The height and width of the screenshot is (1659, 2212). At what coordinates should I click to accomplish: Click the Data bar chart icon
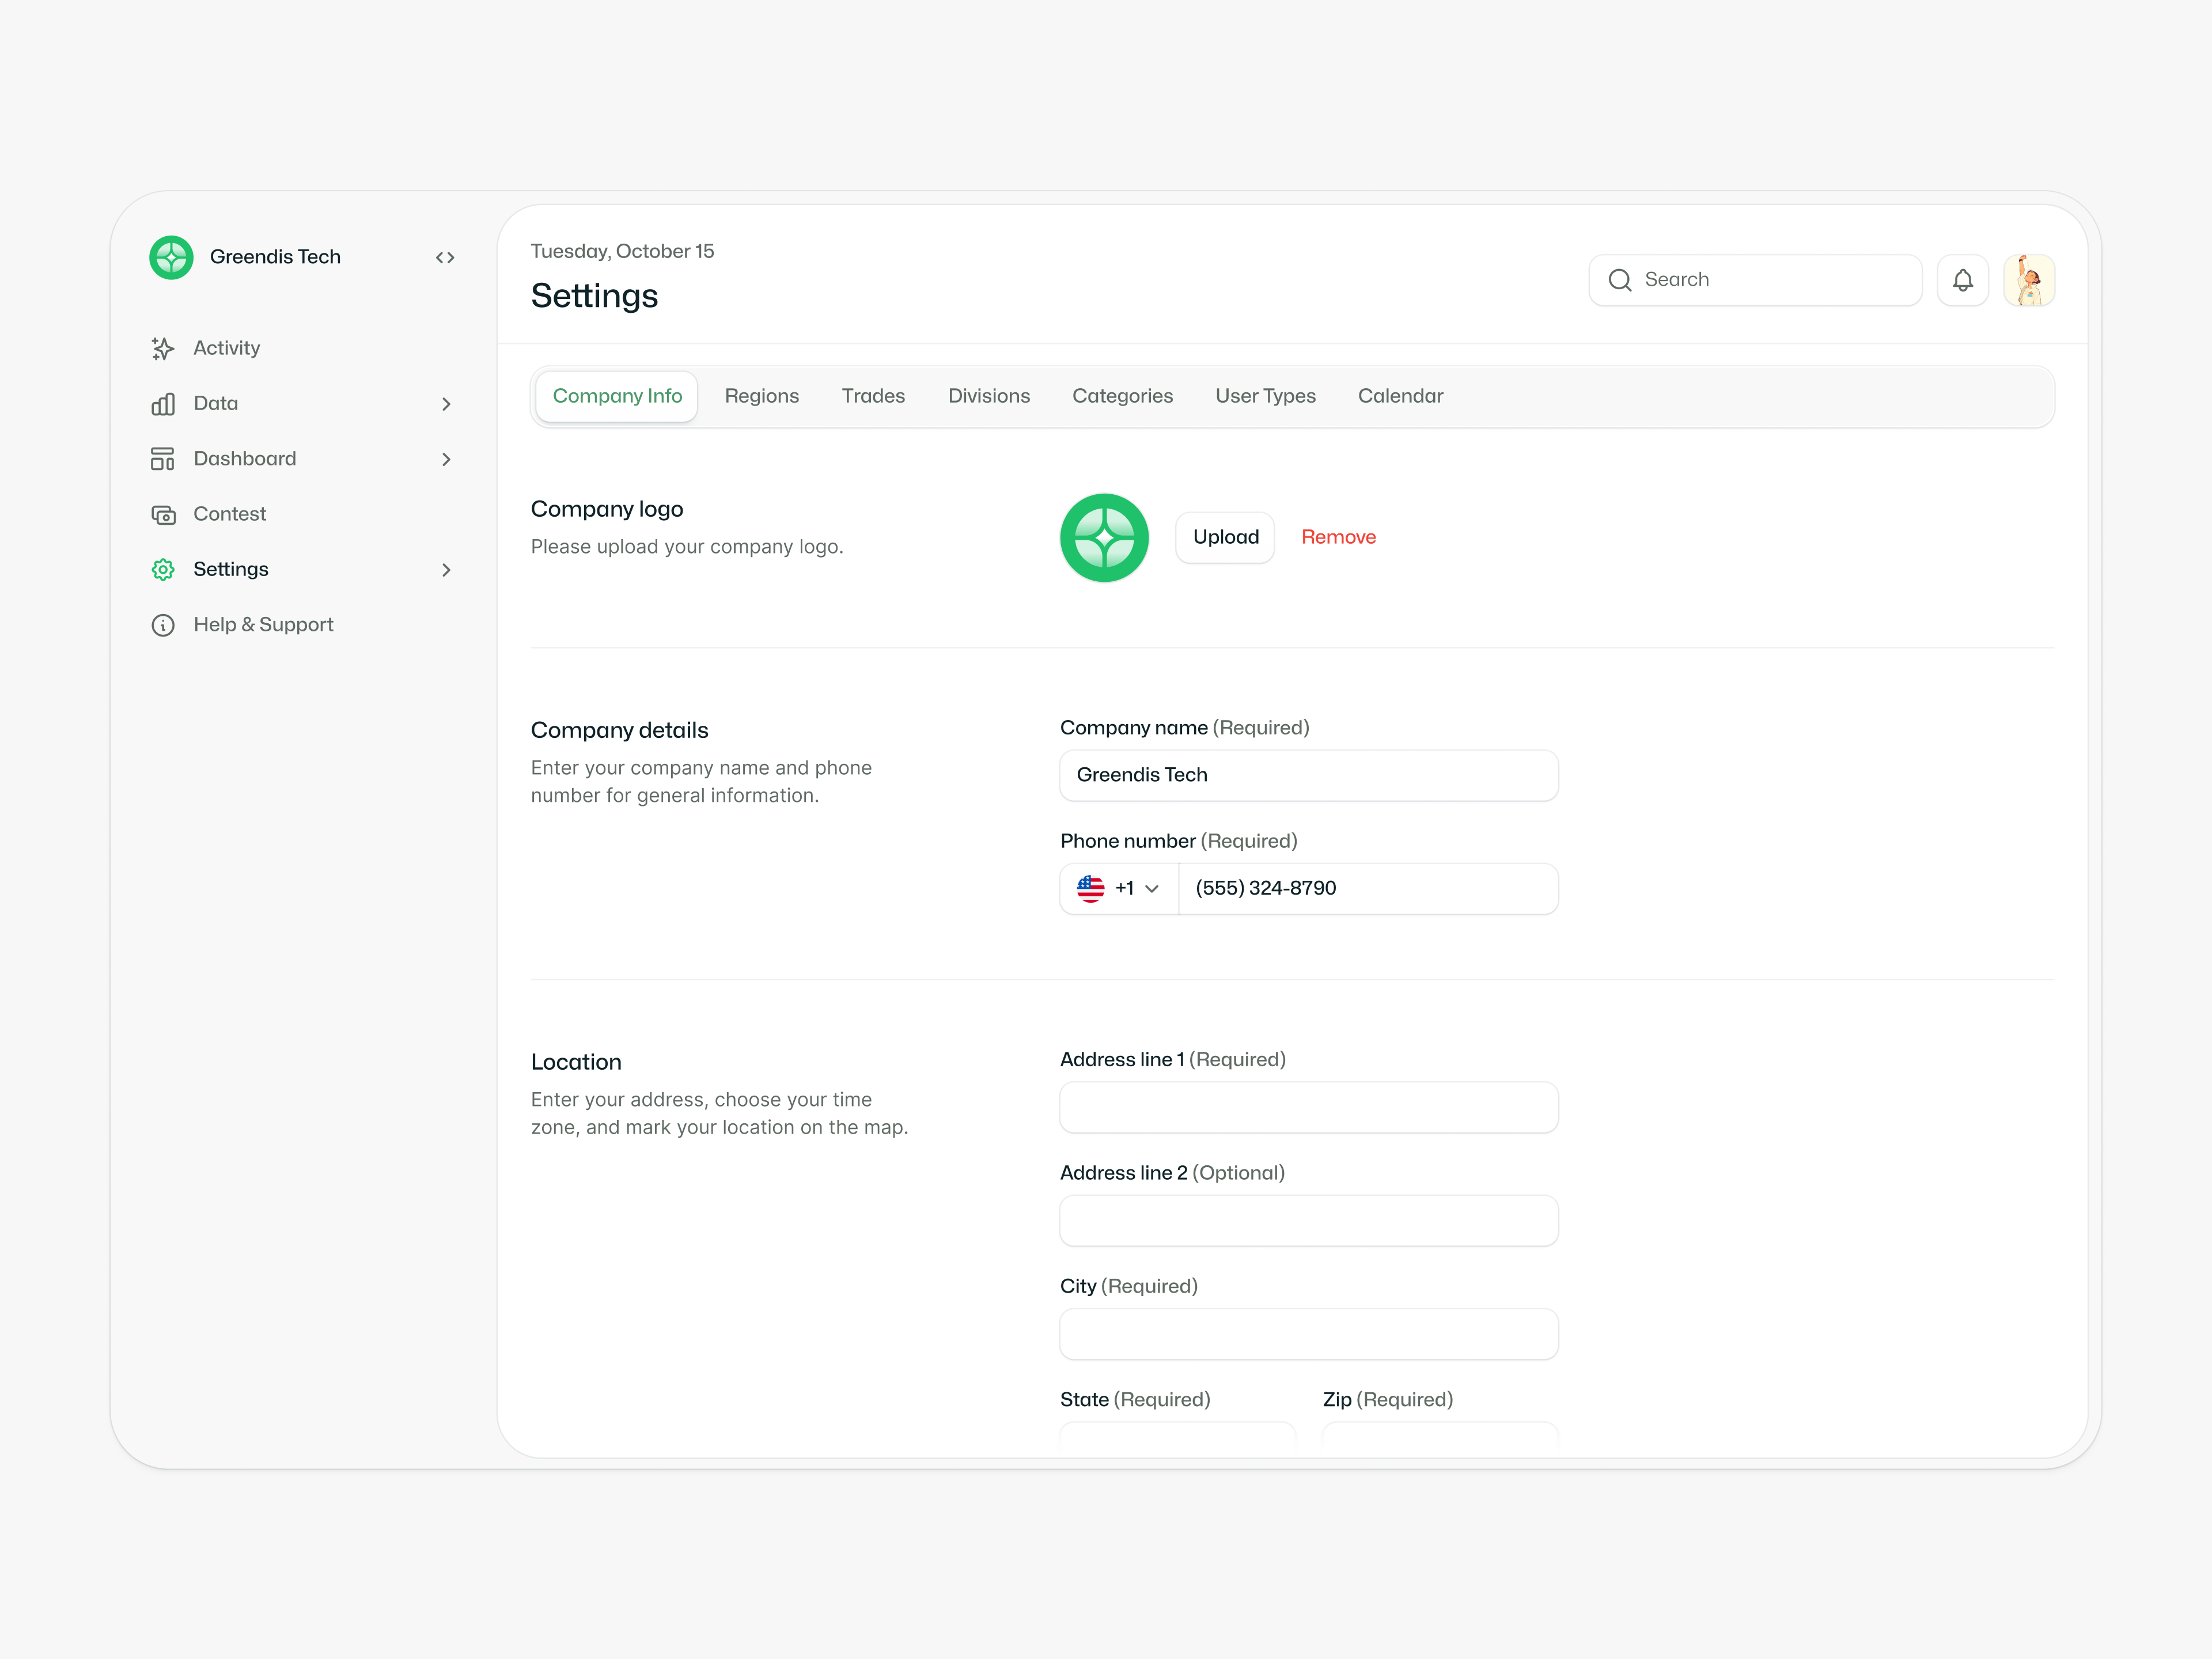click(x=163, y=403)
